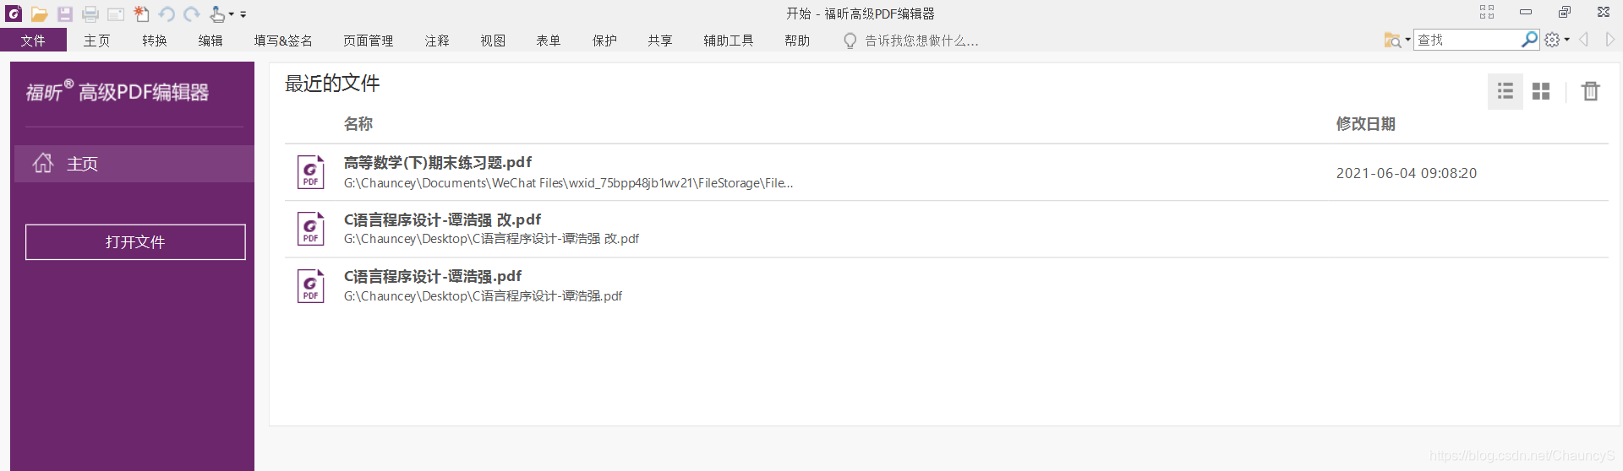Open the 表单 tab
This screenshot has height=471, width=1623.
[x=549, y=41]
